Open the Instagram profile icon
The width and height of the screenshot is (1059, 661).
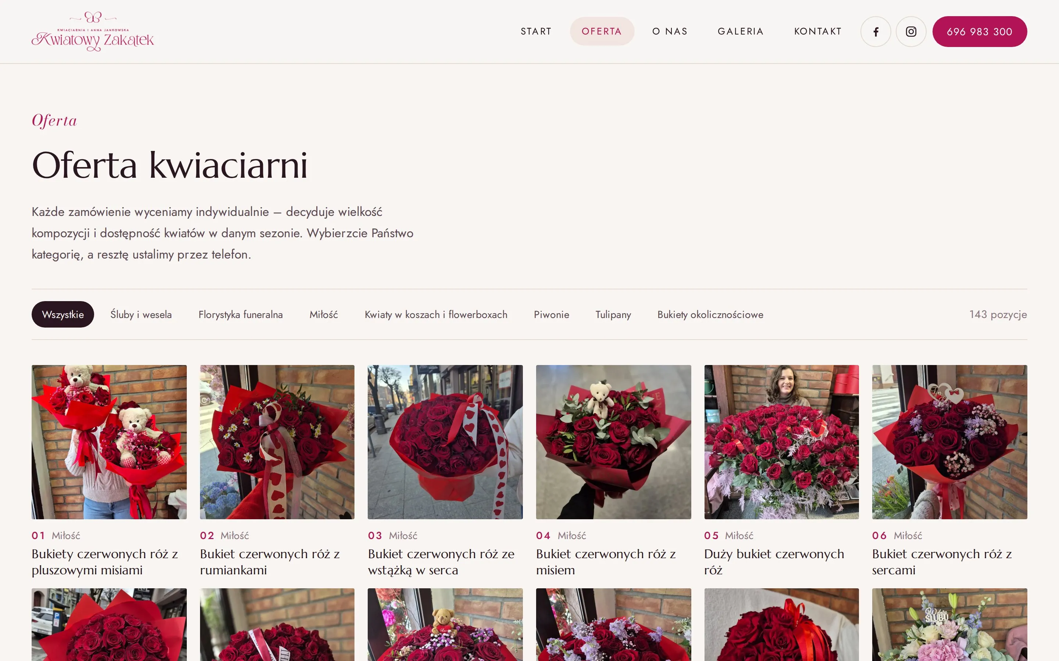pyautogui.click(x=911, y=32)
